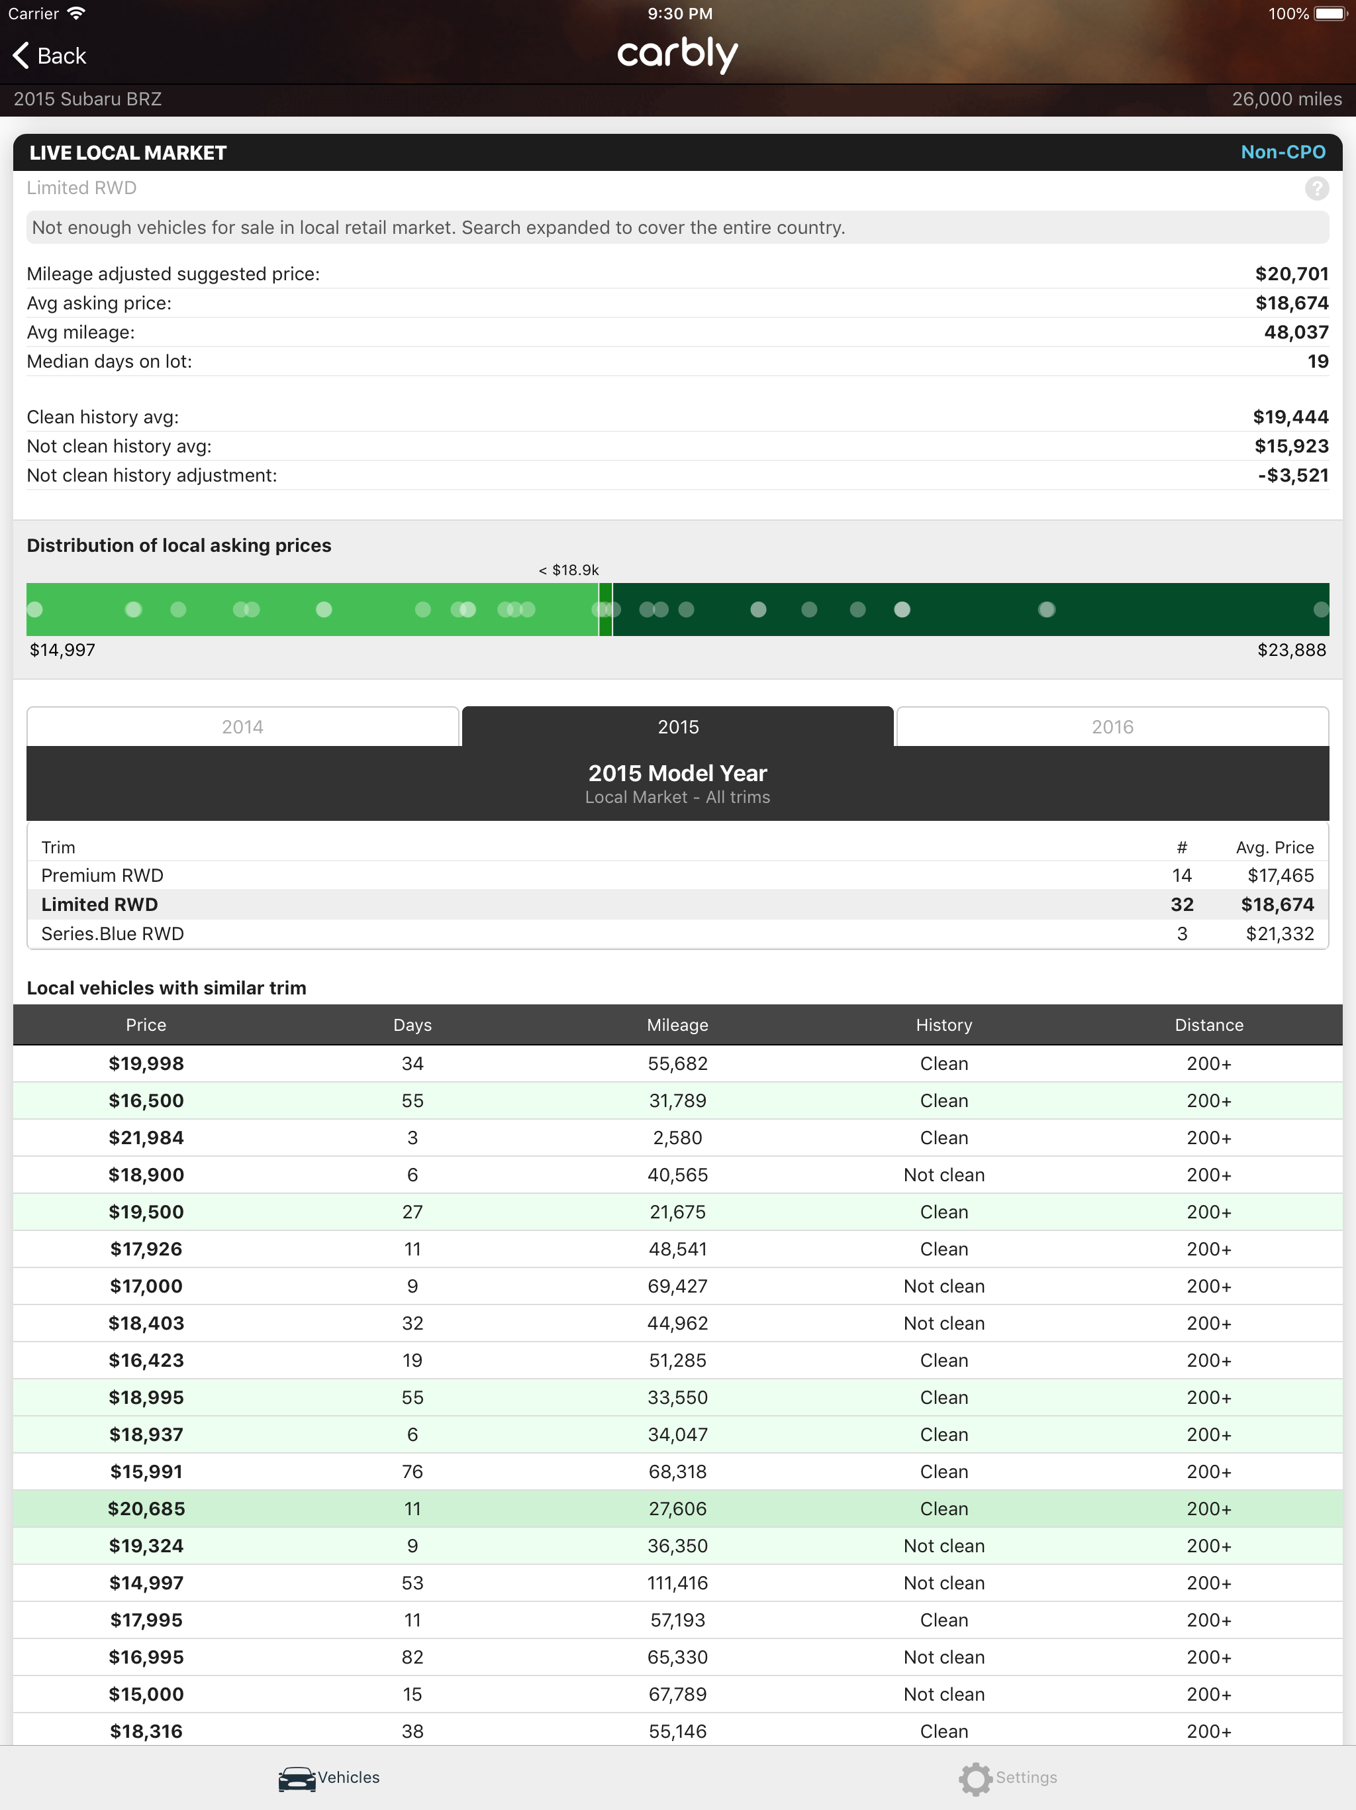Toggle the Non-CPO label

click(x=1283, y=152)
